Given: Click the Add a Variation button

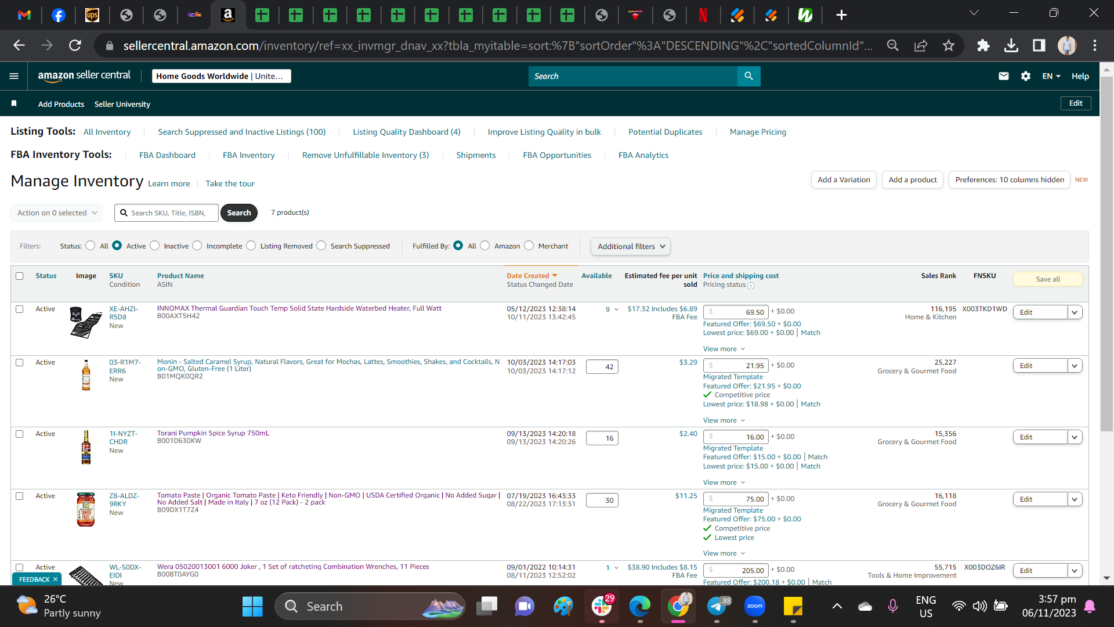Looking at the screenshot, I should pos(844,180).
